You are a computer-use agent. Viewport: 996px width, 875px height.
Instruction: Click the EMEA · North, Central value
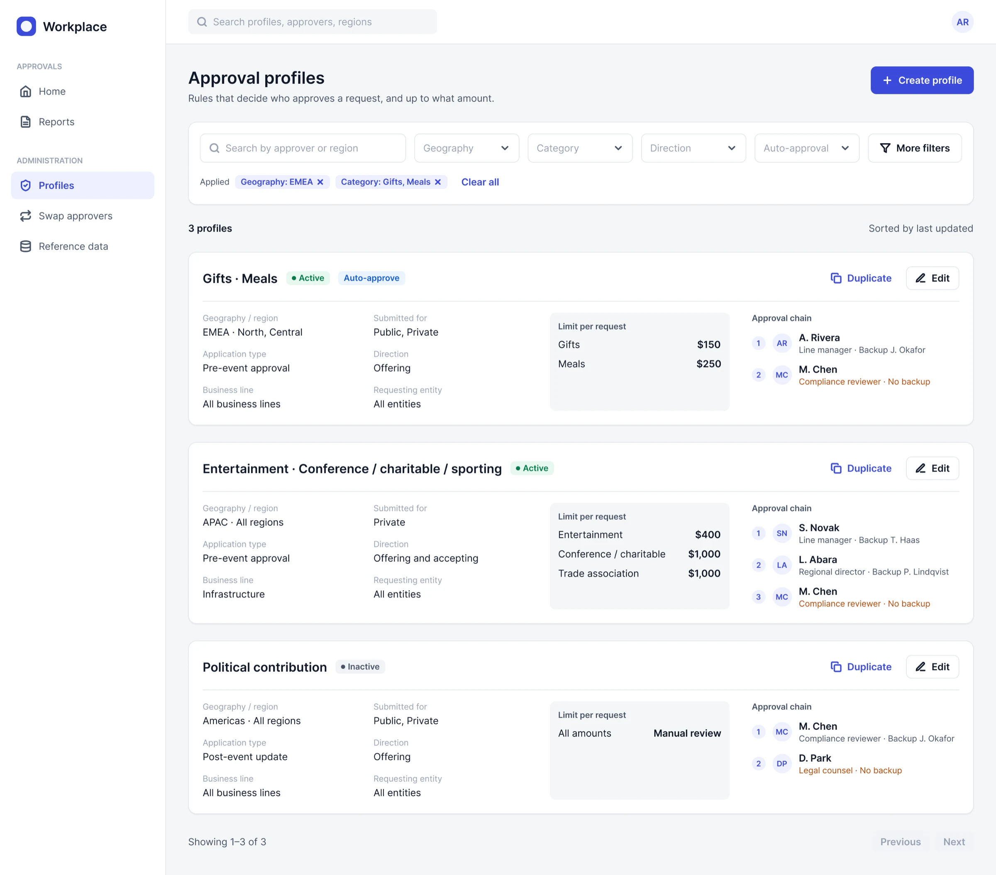pyautogui.click(x=252, y=332)
